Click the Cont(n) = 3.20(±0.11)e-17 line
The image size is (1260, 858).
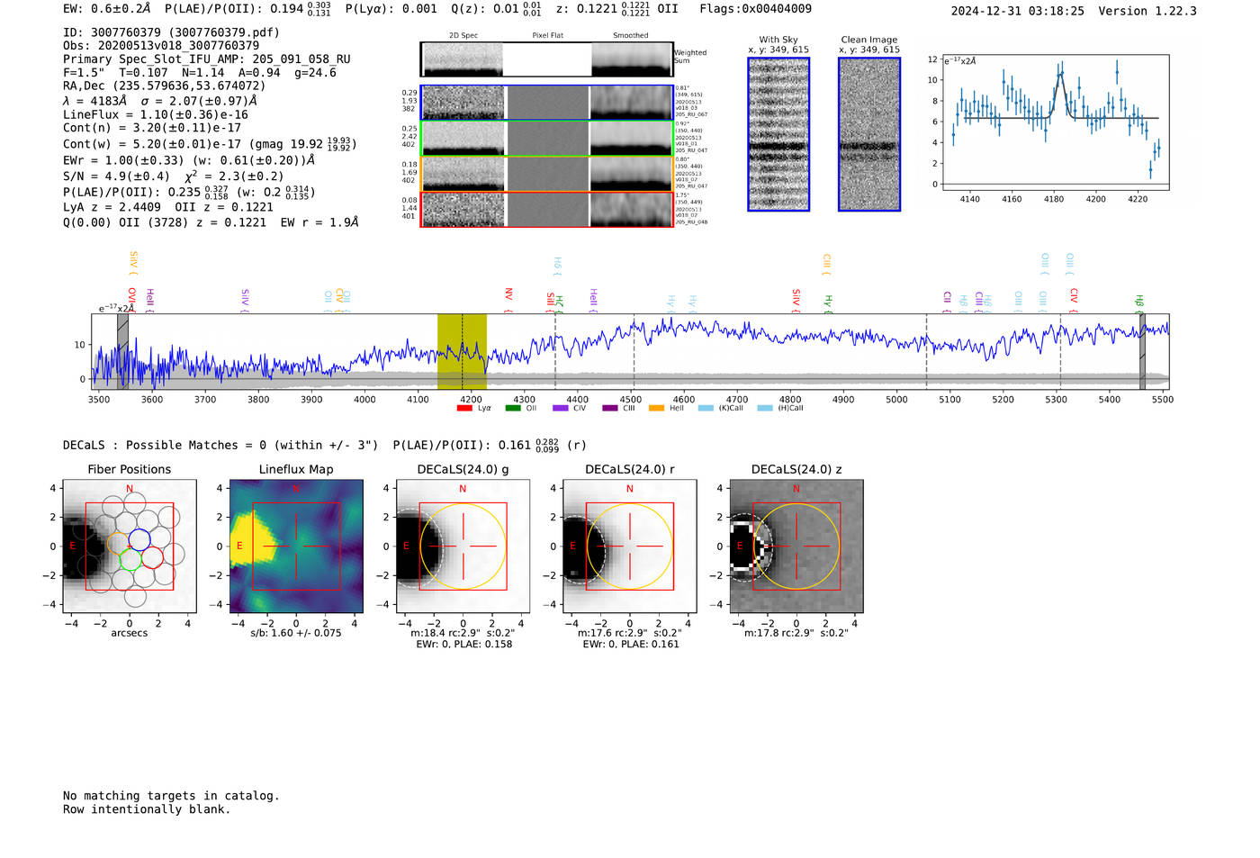(x=152, y=128)
